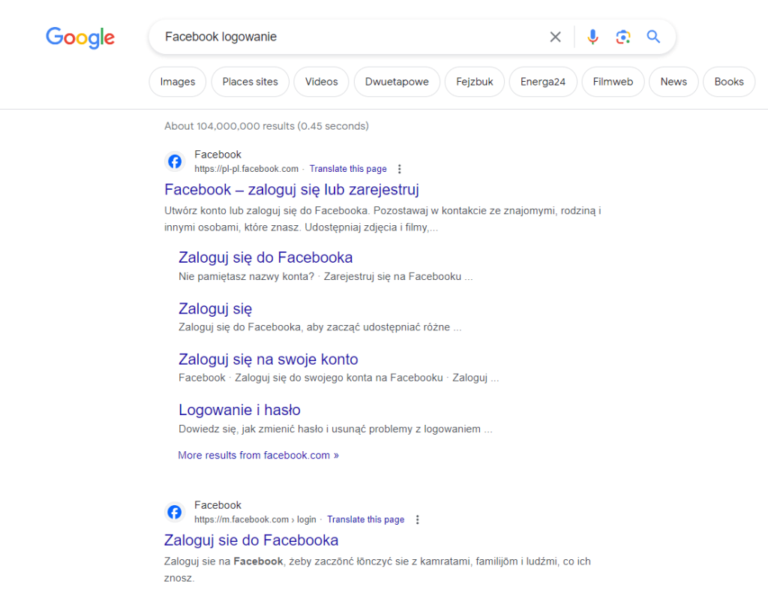This screenshot has width=768, height=605.
Task: Select the Books filter chip
Action: click(x=728, y=81)
